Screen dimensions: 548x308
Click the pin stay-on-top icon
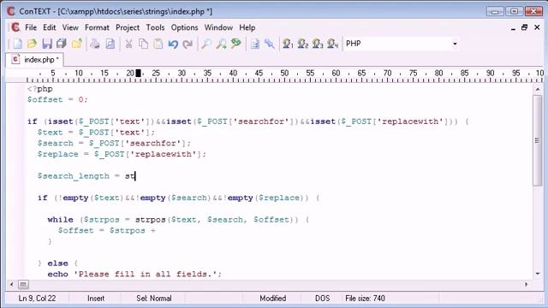tap(270, 44)
